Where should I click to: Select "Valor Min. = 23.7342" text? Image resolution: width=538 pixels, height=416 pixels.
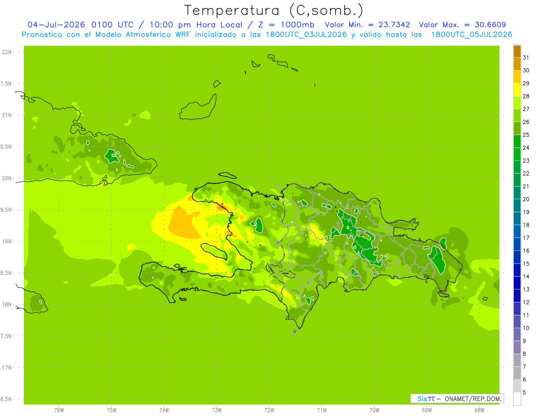click(x=368, y=25)
